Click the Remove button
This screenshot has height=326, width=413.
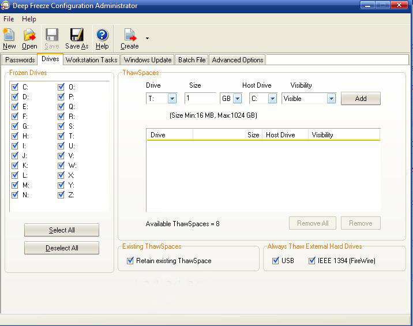click(361, 223)
